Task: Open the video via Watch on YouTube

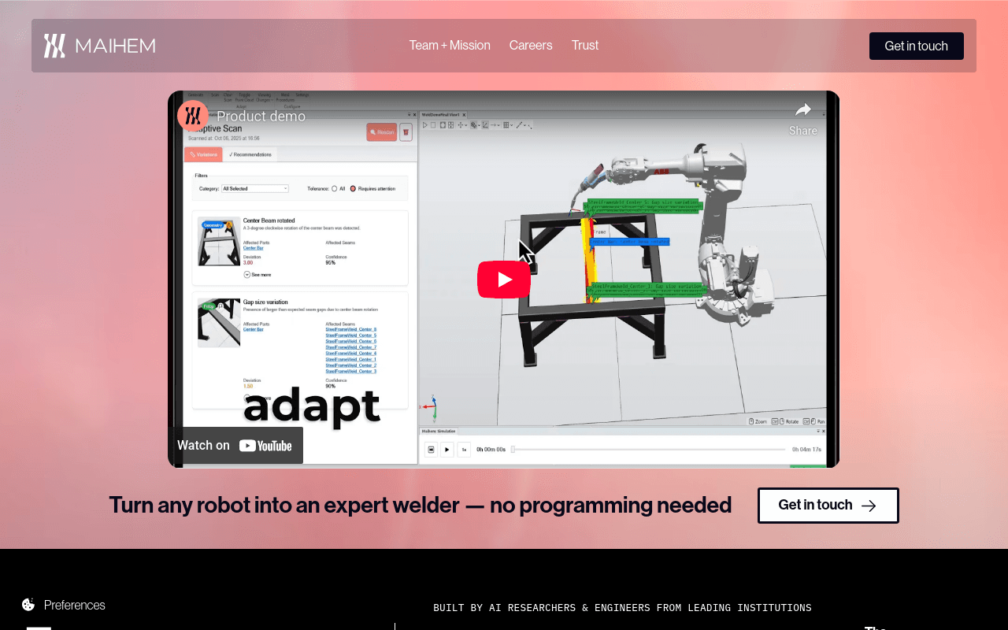Action: pos(235,445)
